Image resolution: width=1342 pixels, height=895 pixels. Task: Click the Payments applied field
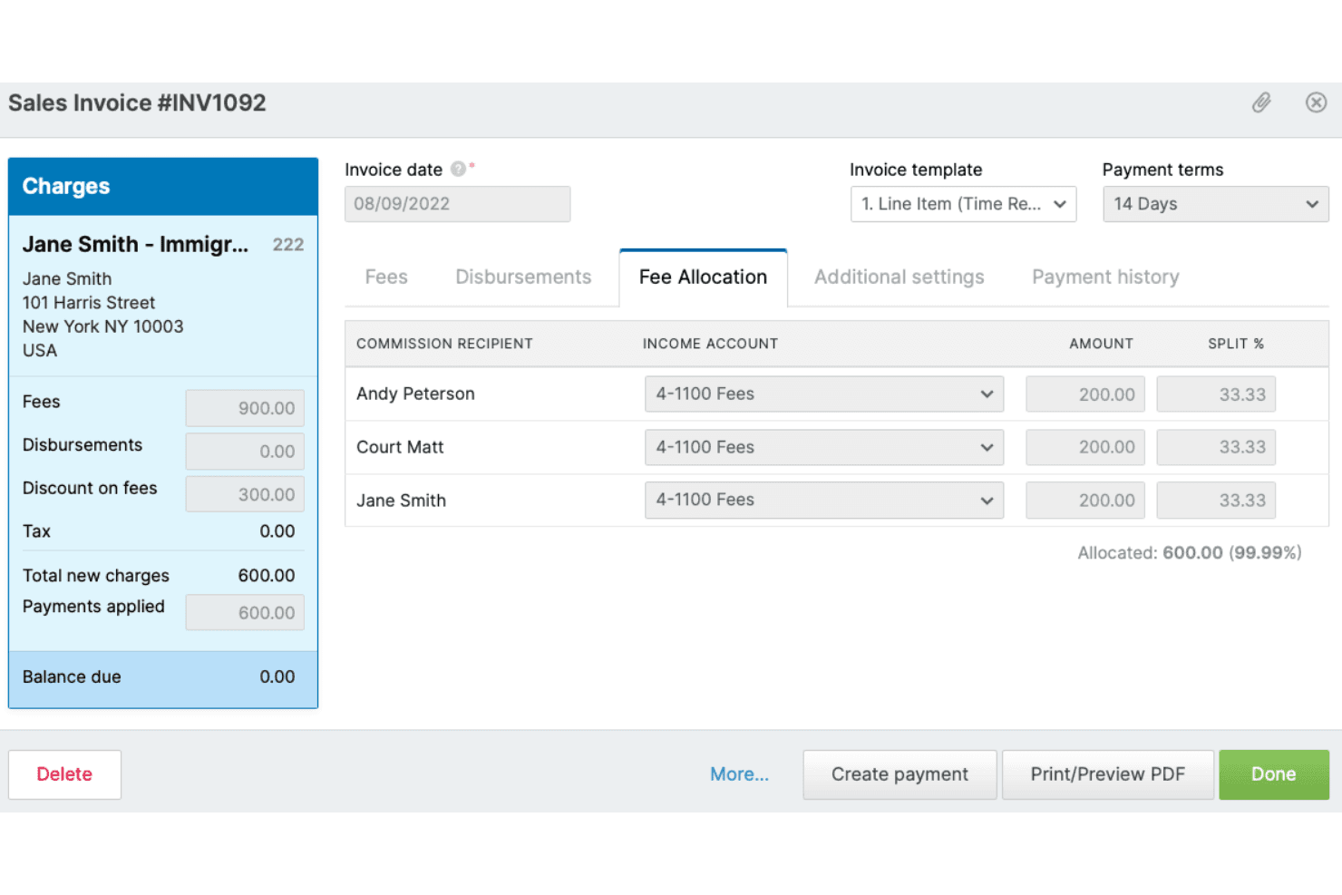coord(245,613)
